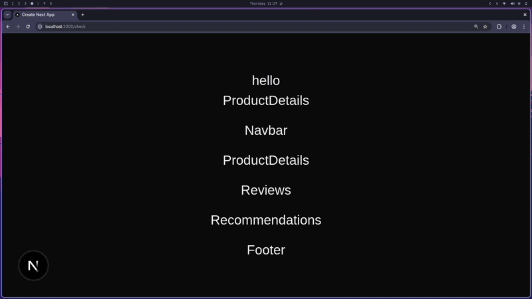Click the Recommendations text
532x299 pixels.
(266, 220)
